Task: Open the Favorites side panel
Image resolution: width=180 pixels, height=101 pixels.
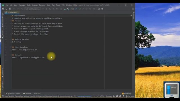Action: (x=3, y=73)
